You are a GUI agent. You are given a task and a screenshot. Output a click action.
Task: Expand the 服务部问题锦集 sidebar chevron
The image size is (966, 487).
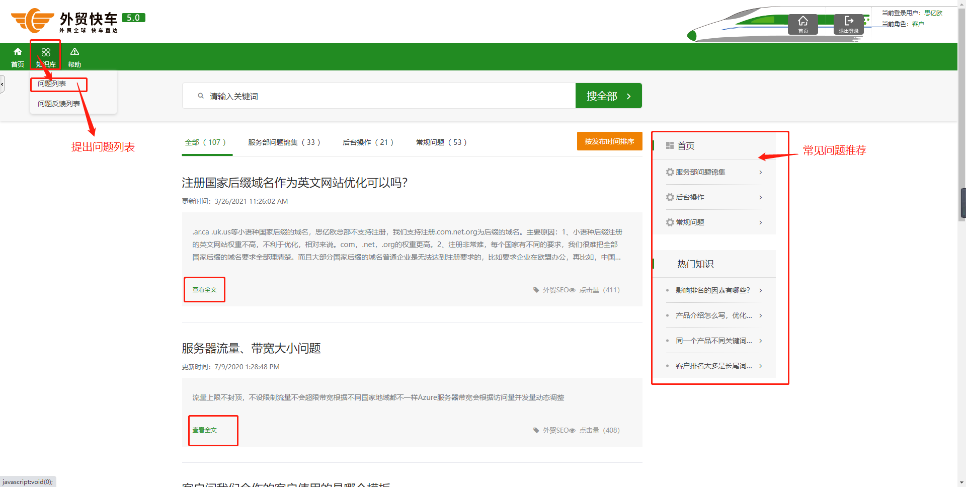[760, 172]
